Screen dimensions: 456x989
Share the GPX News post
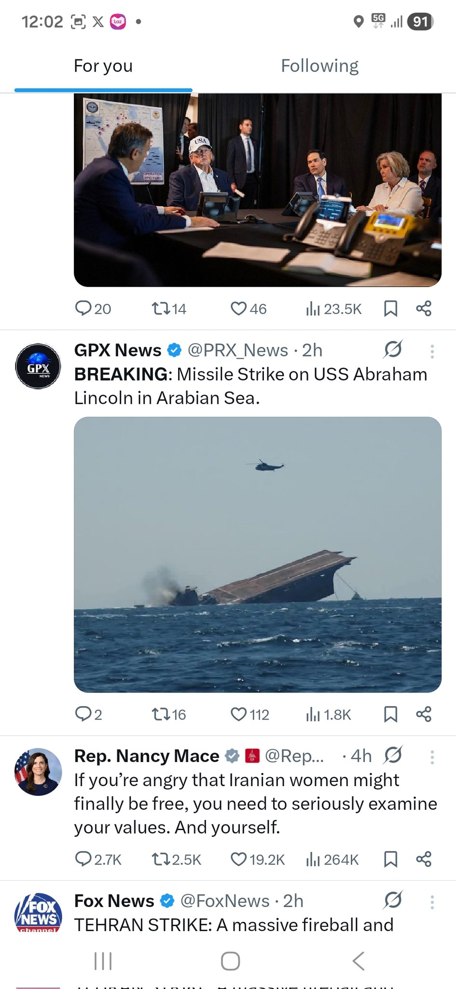(x=424, y=714)
